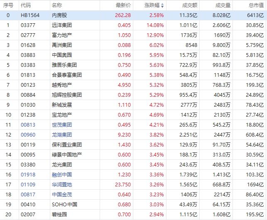The width and height of the screenshot is (267, 220).
Task: Click code 02007 for 碧桂园
Action: (x=28, y=214)
